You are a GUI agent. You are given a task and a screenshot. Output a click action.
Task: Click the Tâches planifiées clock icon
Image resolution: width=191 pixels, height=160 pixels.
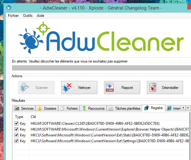[110, 108]
